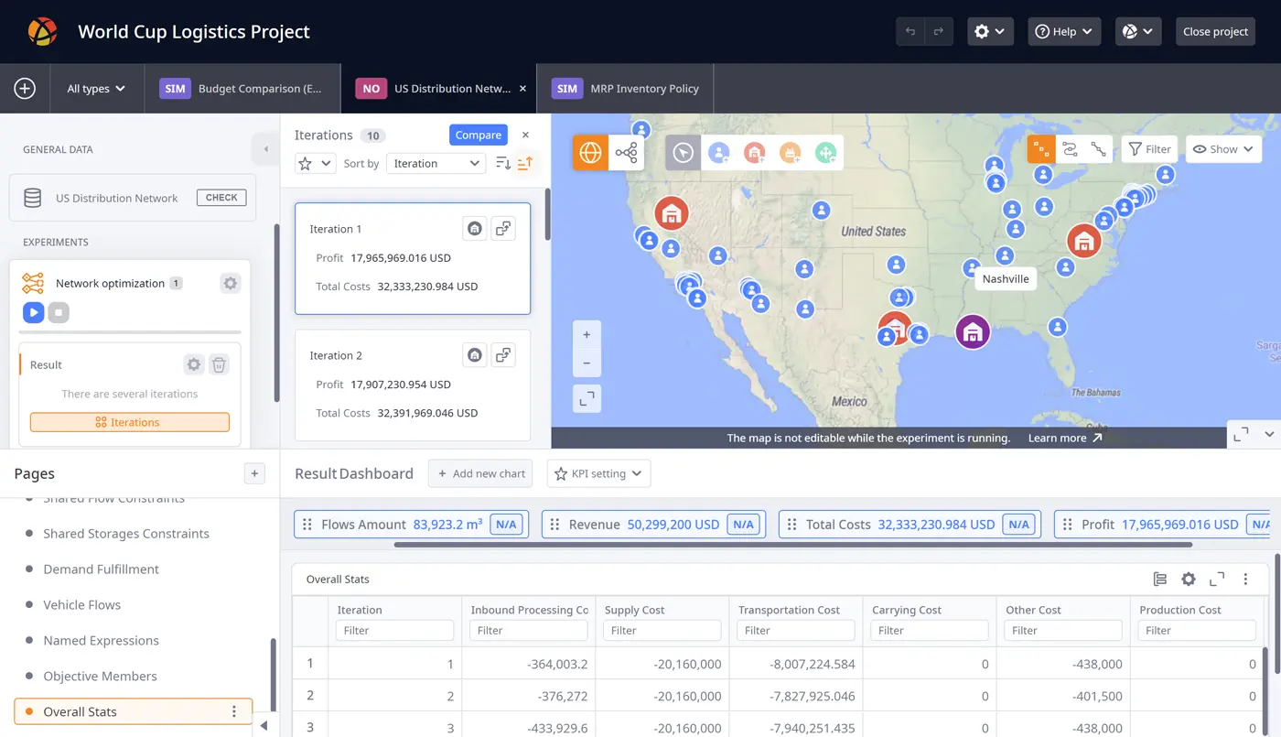Click the Compare button
The image size is (1281, 737).
pos(478,135)
